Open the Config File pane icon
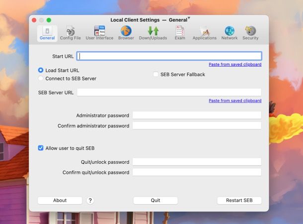 (x=71, y=33)
